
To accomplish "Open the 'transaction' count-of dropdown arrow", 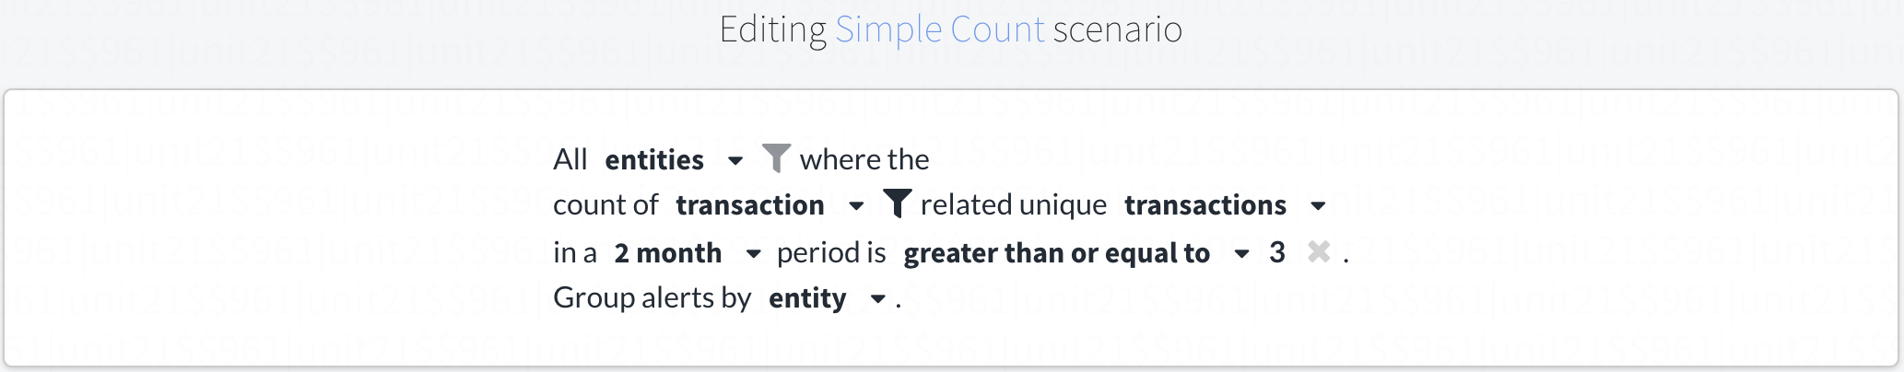I will 856,205.
